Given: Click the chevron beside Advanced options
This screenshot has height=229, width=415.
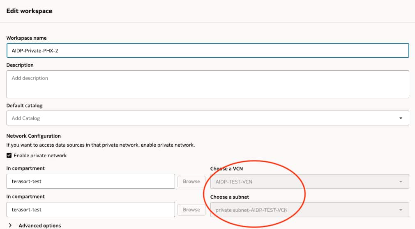Looking at the screenshot, I should point(9,226).
